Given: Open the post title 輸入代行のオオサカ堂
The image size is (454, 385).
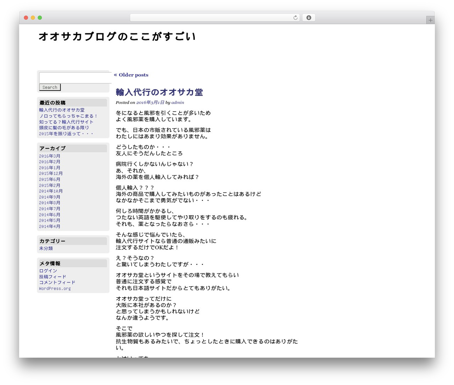Looking at the screenshot, I should [x=159, y=92].
